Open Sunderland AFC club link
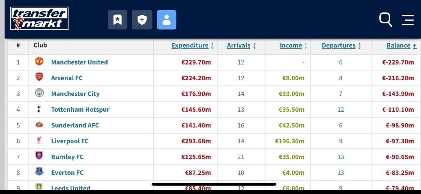 click(x=75, y=125)
